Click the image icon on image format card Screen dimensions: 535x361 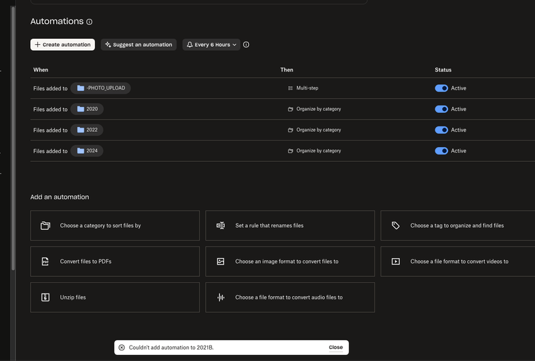pos(221,261)
